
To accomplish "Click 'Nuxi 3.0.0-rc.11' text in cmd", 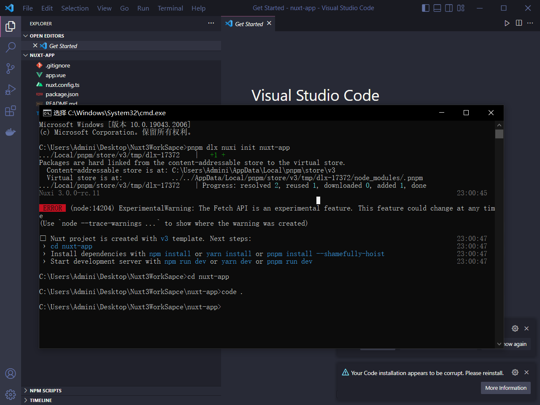I will coord(70,193).
